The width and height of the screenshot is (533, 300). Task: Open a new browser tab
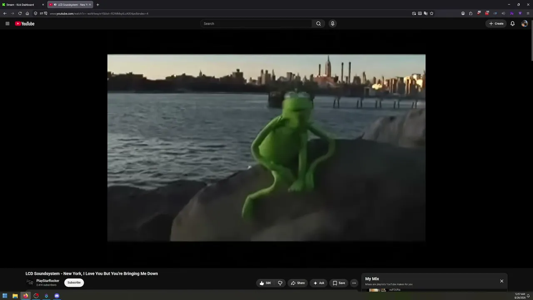pyautogui.click(x=97, y=5)
